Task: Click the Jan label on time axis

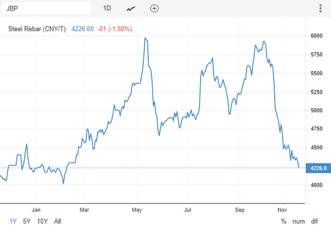Action: tap(36, 210)
